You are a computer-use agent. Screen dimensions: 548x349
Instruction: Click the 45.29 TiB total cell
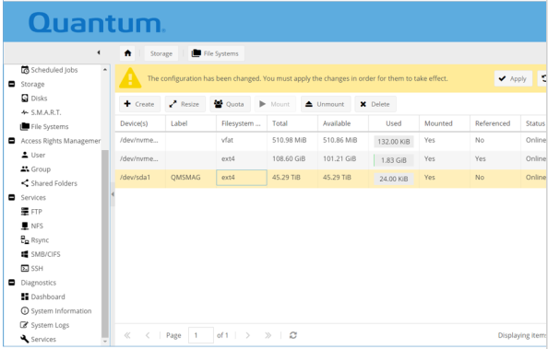point(292,178)
